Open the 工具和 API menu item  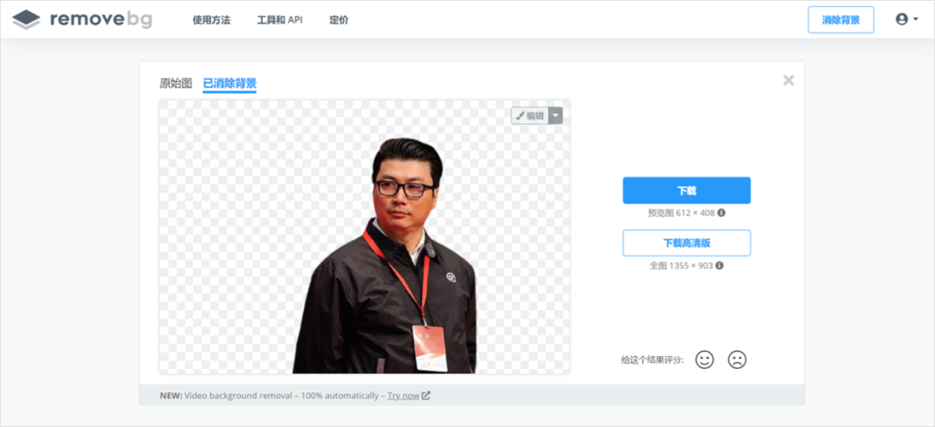[x=280, y=20]
